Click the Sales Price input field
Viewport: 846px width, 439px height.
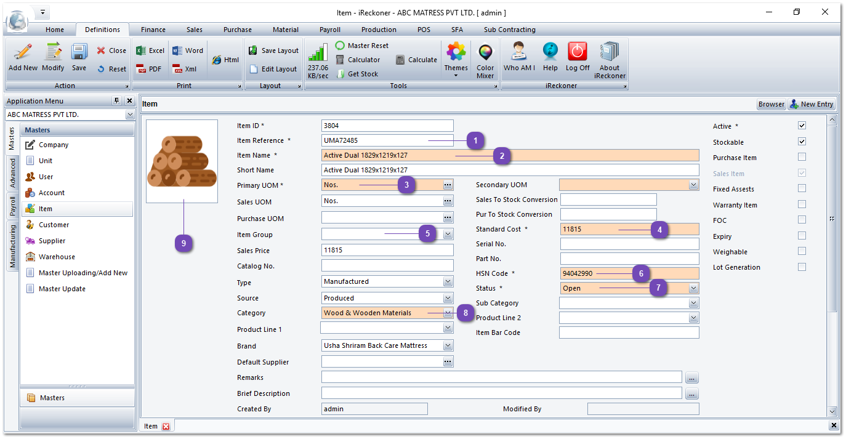(x=387, y=251)
